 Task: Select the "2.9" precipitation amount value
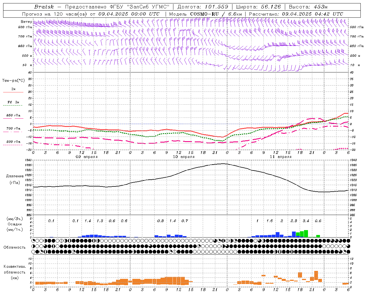pyautogui.click(x=294, y=221)
